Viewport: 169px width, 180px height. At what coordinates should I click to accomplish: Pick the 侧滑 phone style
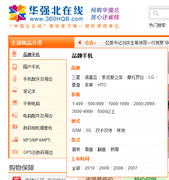point(114,149)
